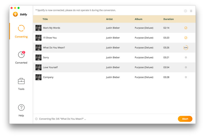Click album thumbnail for Sorry
This screenshot has height=137, width=205.
point(38,58)
